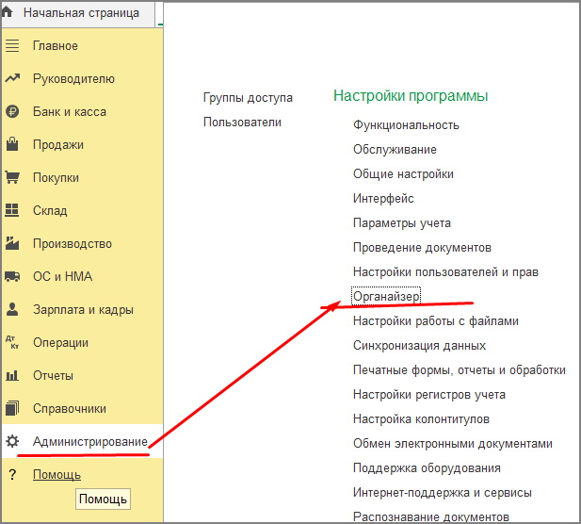Open Обслуживание settings
Screen dimensions: 581x524
coord(395,150)
